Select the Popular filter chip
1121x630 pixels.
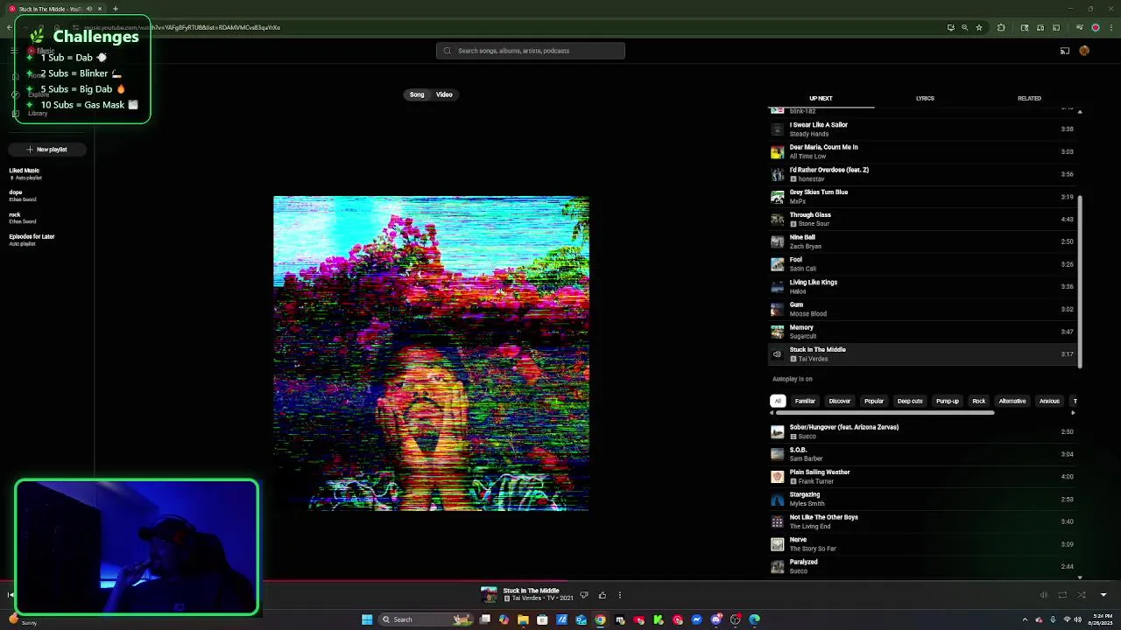click(x=874, y=401)
